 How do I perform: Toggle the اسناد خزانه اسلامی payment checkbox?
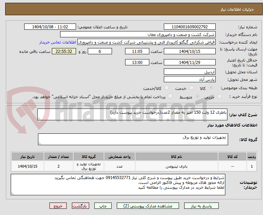coord(170,96)
